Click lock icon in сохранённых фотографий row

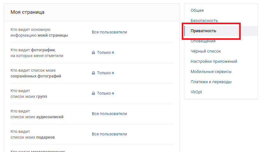coord(93,73)
